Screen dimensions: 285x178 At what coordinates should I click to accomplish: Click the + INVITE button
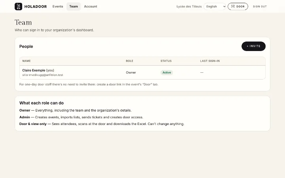pos(253,46)
